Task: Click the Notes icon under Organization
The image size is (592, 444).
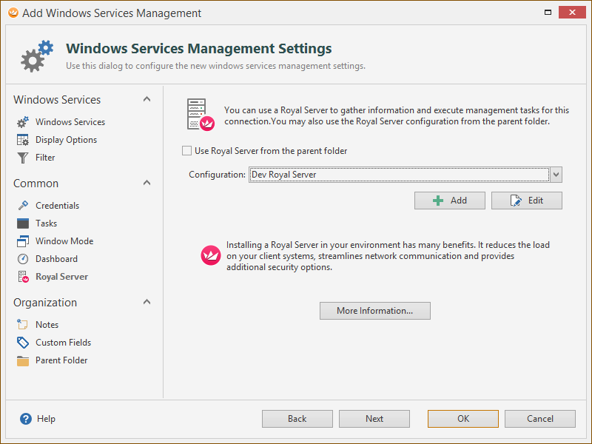Action: click(23, 324)
